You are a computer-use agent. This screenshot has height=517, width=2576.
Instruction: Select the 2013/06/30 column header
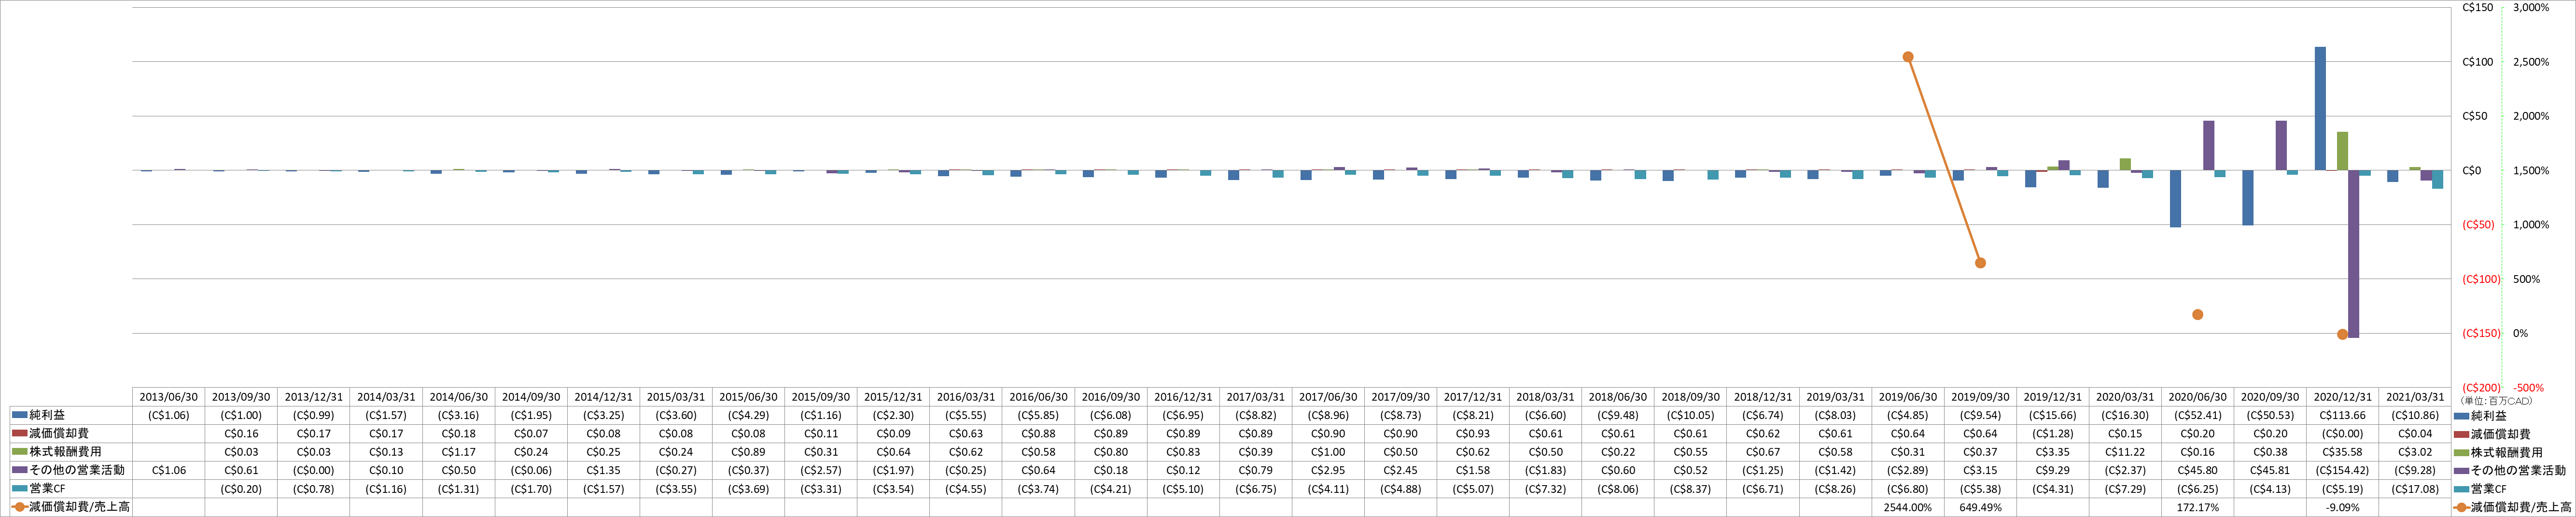[168, 397]
